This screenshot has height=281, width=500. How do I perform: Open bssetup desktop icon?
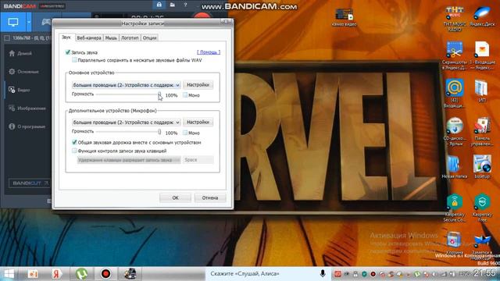[x=482, y=167]
